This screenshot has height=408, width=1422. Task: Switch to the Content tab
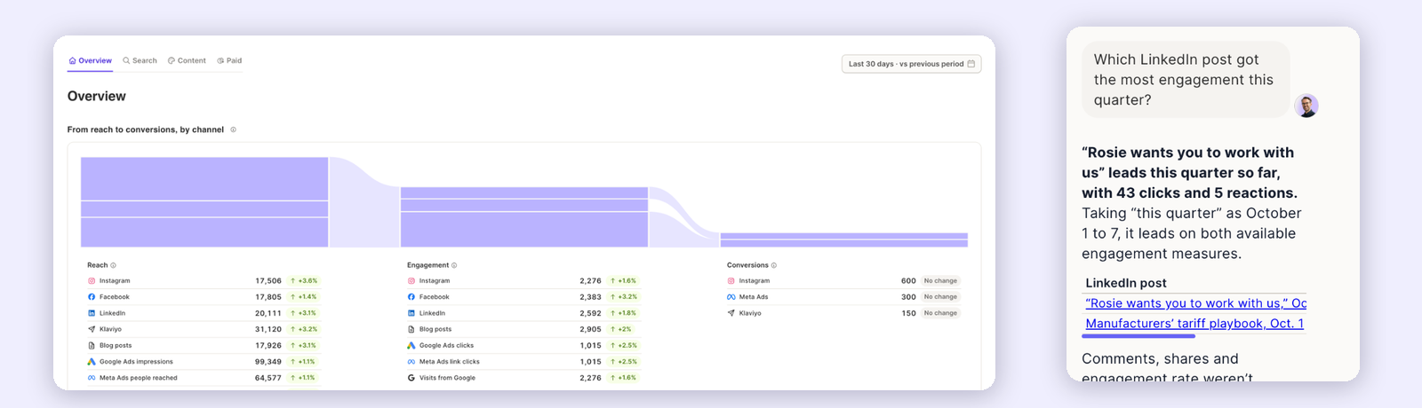point(187,61)
